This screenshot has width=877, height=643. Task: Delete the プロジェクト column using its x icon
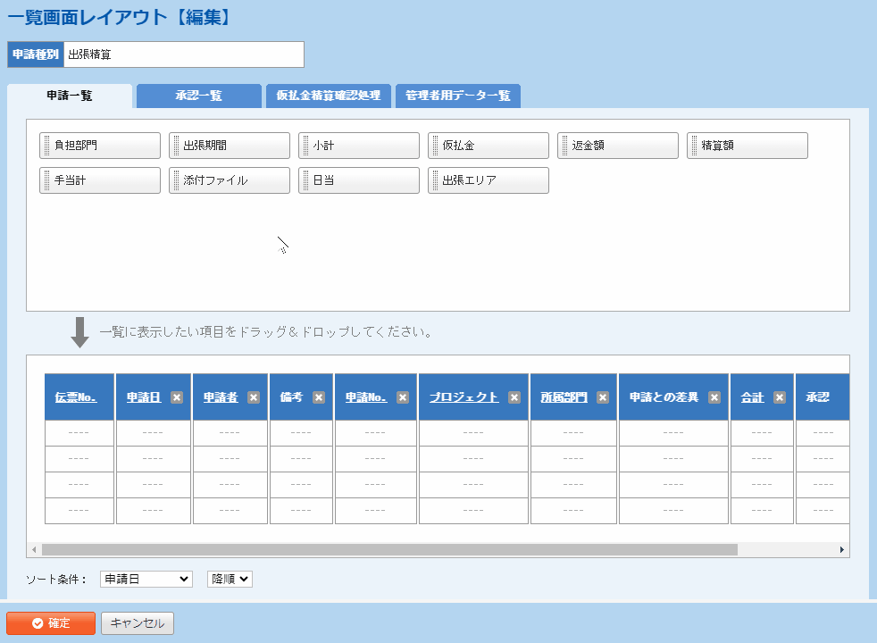[514, 397]
